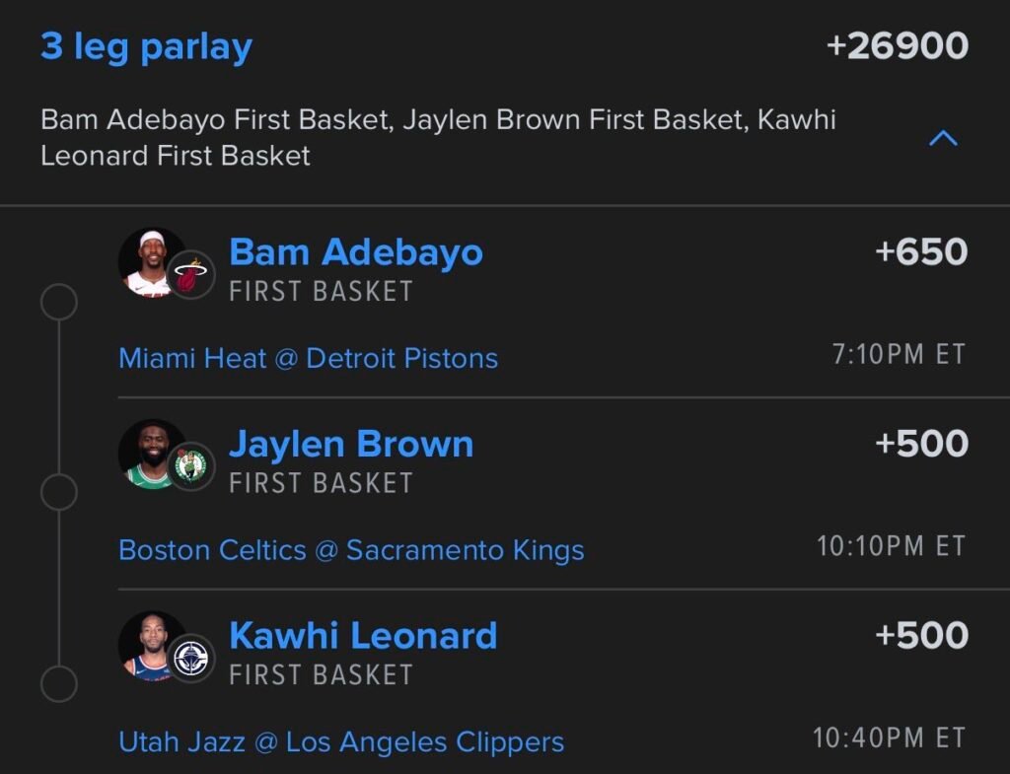Tap Jaylen Brown's player headshot

(x=149, y=454)
